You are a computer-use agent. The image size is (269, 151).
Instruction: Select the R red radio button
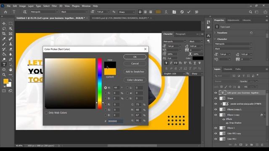tap(105, 104)
